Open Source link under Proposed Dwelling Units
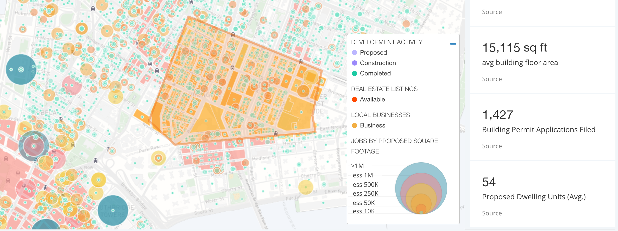618x231 pixels. (492, 213)
